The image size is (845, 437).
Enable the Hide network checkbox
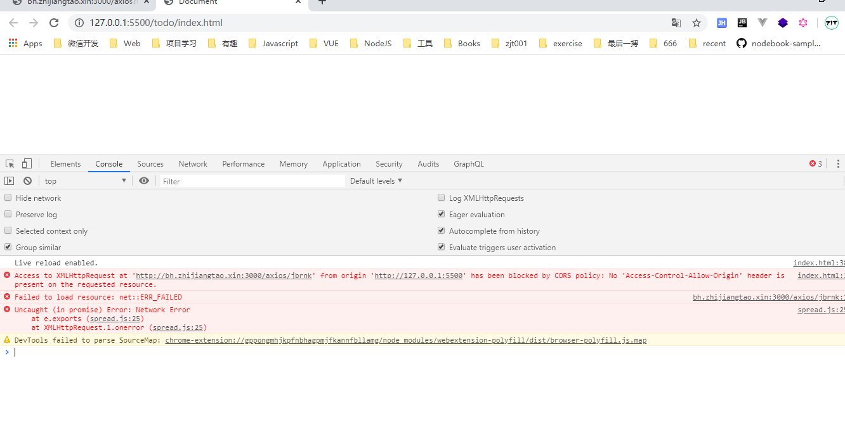pos(8,198)
